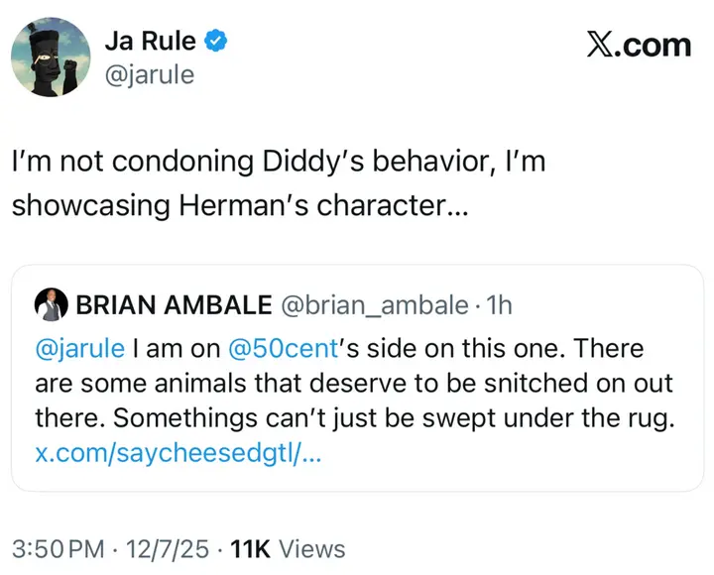Select BRIAN AMBALE's name in the quoted tweet
Image resolution: width=714 pixels, height=575 pixels.
pos(174,304)
